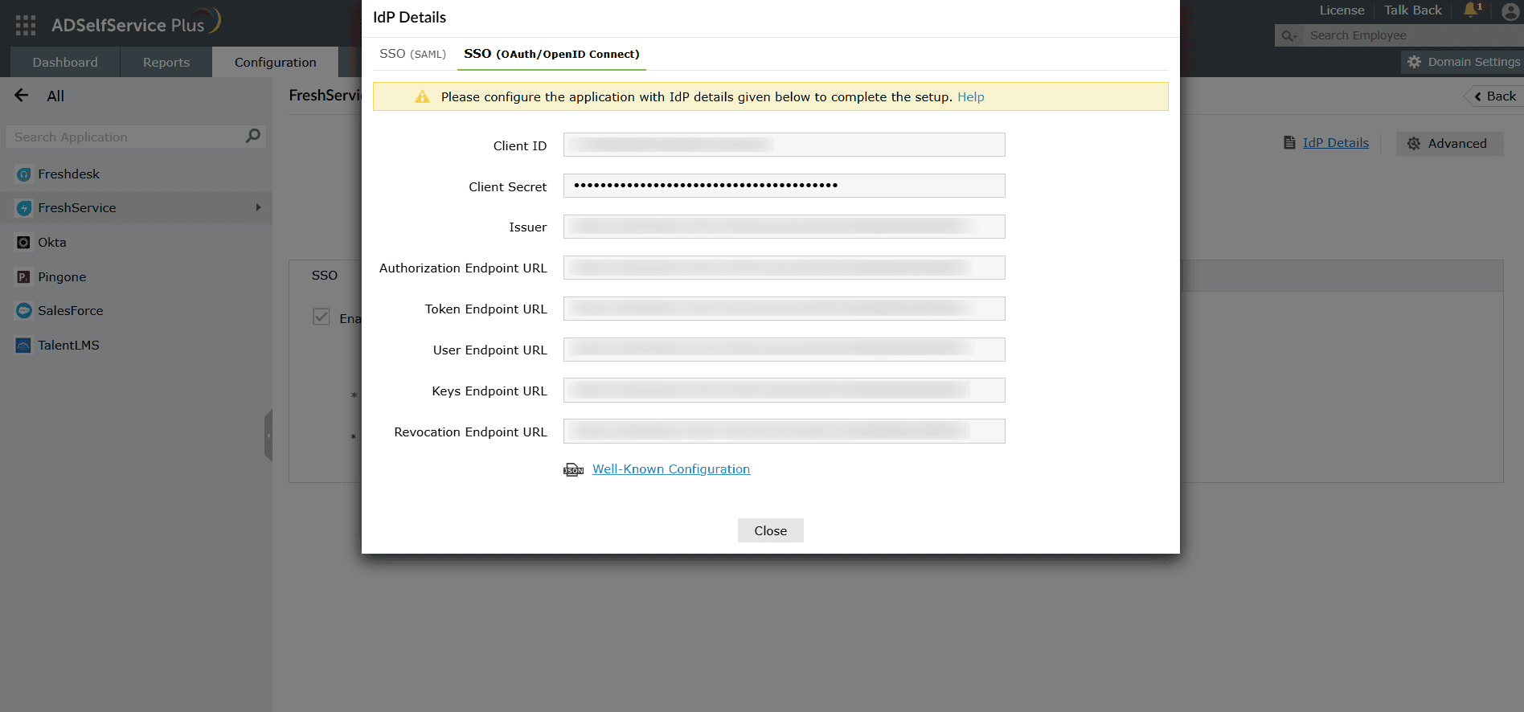The width and height of the screenshot is (1524, 712).
Task: Click the Talk Back link
Action: point(1413,10)
